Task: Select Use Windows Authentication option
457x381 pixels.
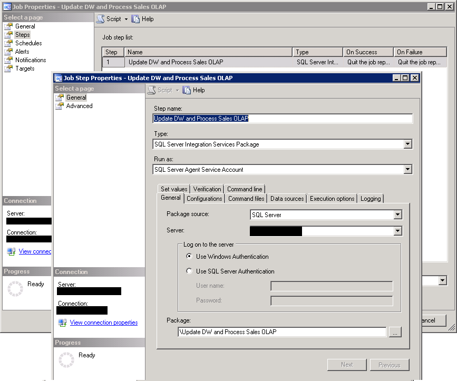Action: [x=189, y=256]
